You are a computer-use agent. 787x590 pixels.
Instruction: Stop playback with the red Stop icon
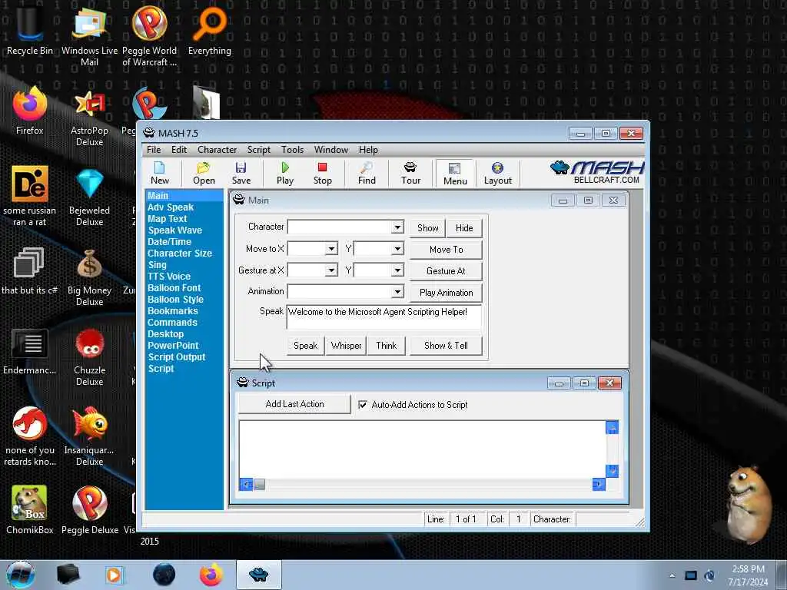322,174
